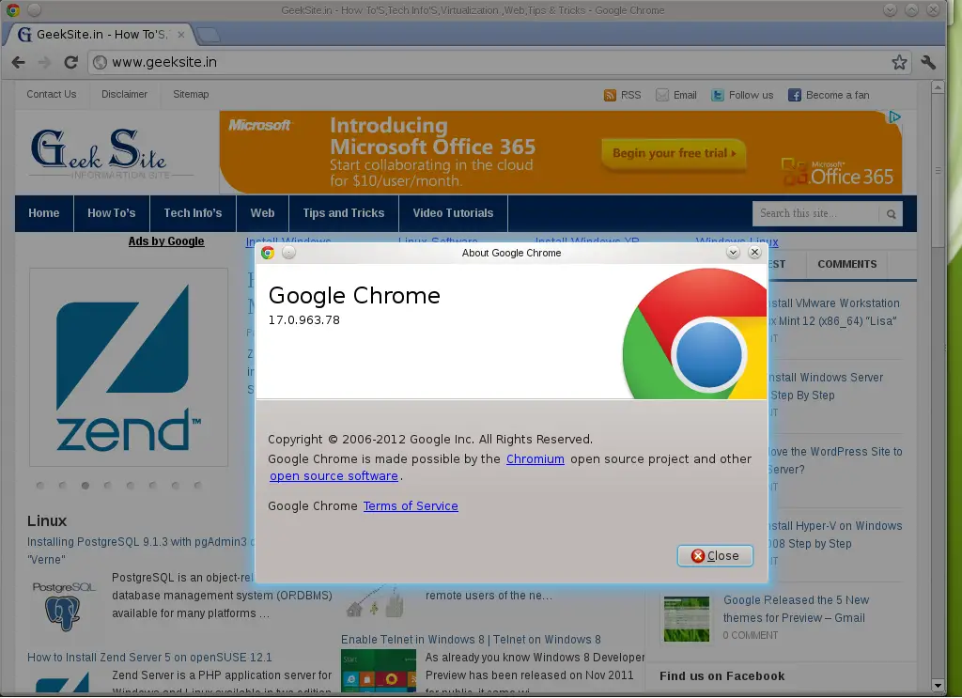Click the RSS feed icon
The width and height of the screenshot is (962, 698).
pyautogui.click(x=609, y=95)
